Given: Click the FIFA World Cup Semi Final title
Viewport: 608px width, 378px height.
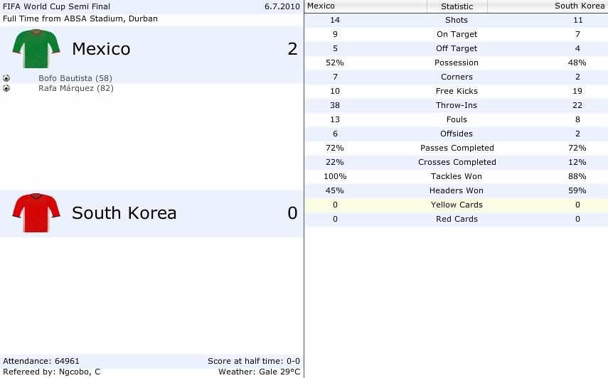Looking at the screenshot, I should tap(57, 6).
